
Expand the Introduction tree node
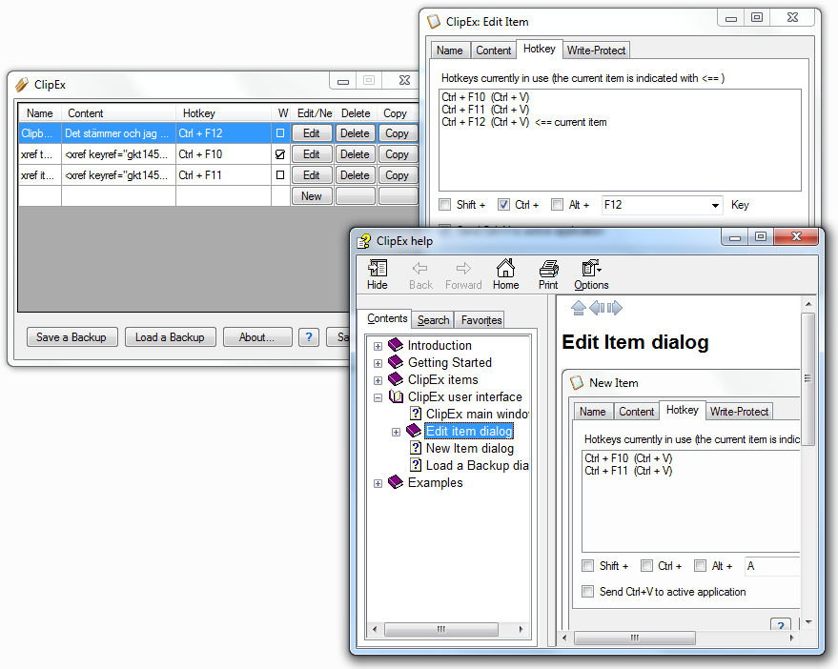coord(378,346)
